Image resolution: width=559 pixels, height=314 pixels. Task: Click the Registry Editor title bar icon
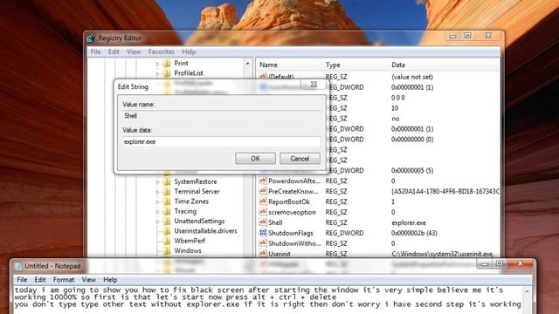(91, 38)
